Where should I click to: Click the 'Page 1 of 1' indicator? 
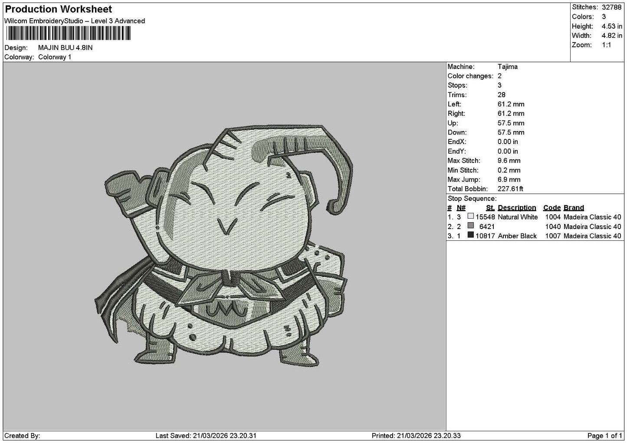click(x=605, y=436)
